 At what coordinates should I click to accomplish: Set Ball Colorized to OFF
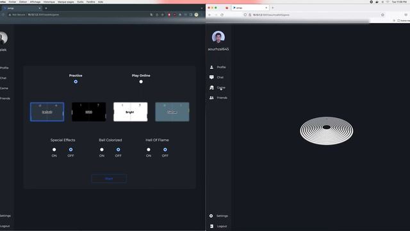pyautogui.click(x=118, y=150)
